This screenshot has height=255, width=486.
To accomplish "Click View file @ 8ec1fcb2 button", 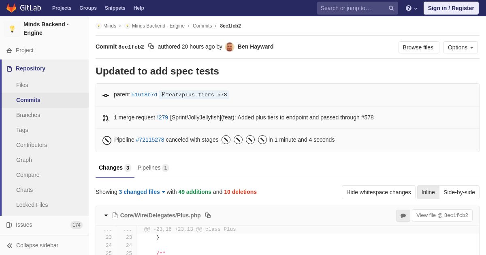I will click(442, 215).
